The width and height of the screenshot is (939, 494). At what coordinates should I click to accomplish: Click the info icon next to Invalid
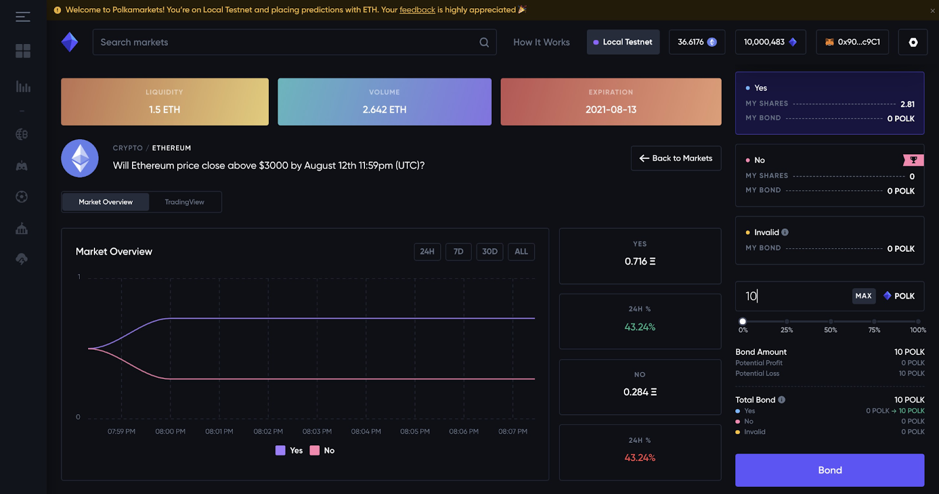(785, 232)
